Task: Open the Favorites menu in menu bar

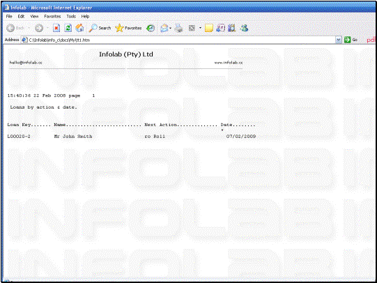Action: tap(52, 16)
